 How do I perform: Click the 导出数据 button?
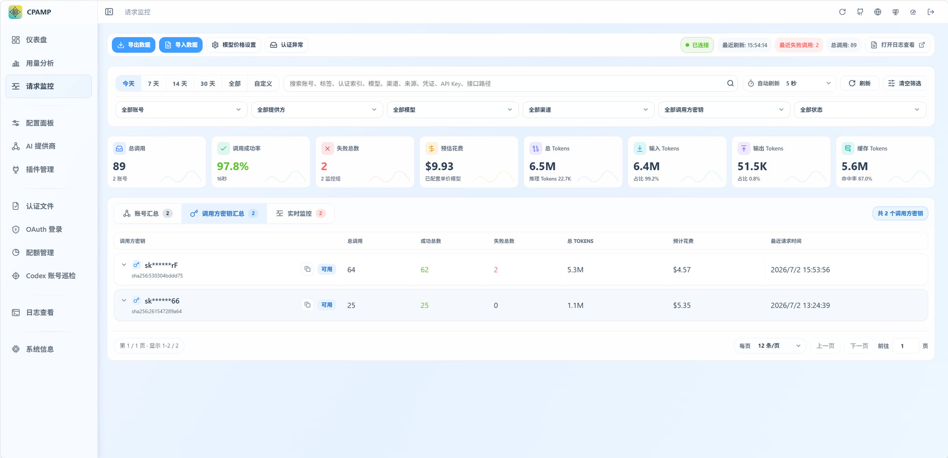tap(134, 45)
